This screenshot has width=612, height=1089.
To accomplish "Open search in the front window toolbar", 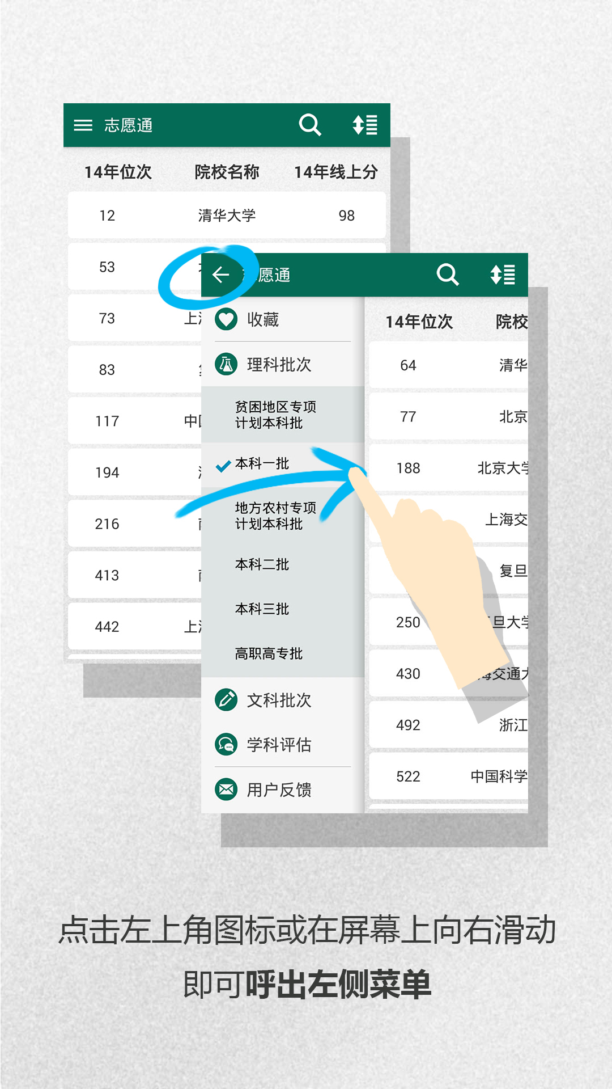I will 447,275.
